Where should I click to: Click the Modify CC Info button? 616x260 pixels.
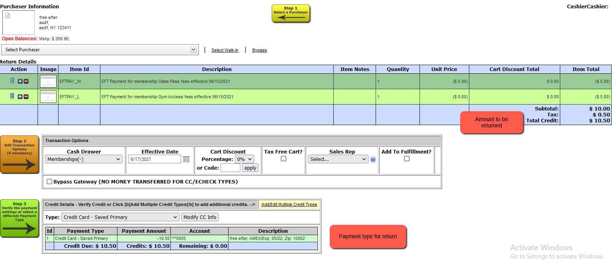(200, 217)
